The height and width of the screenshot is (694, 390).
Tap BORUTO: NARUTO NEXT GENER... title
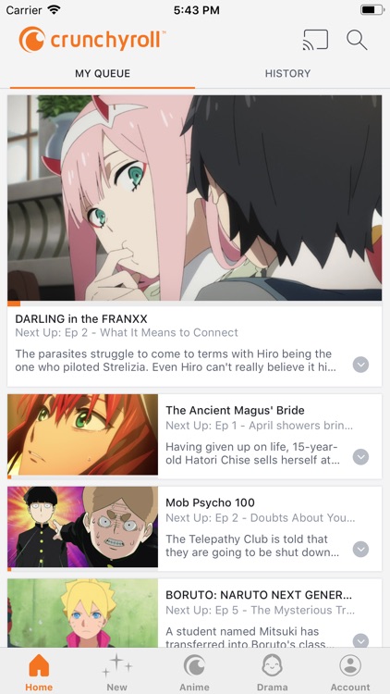(x=259, y=594)
